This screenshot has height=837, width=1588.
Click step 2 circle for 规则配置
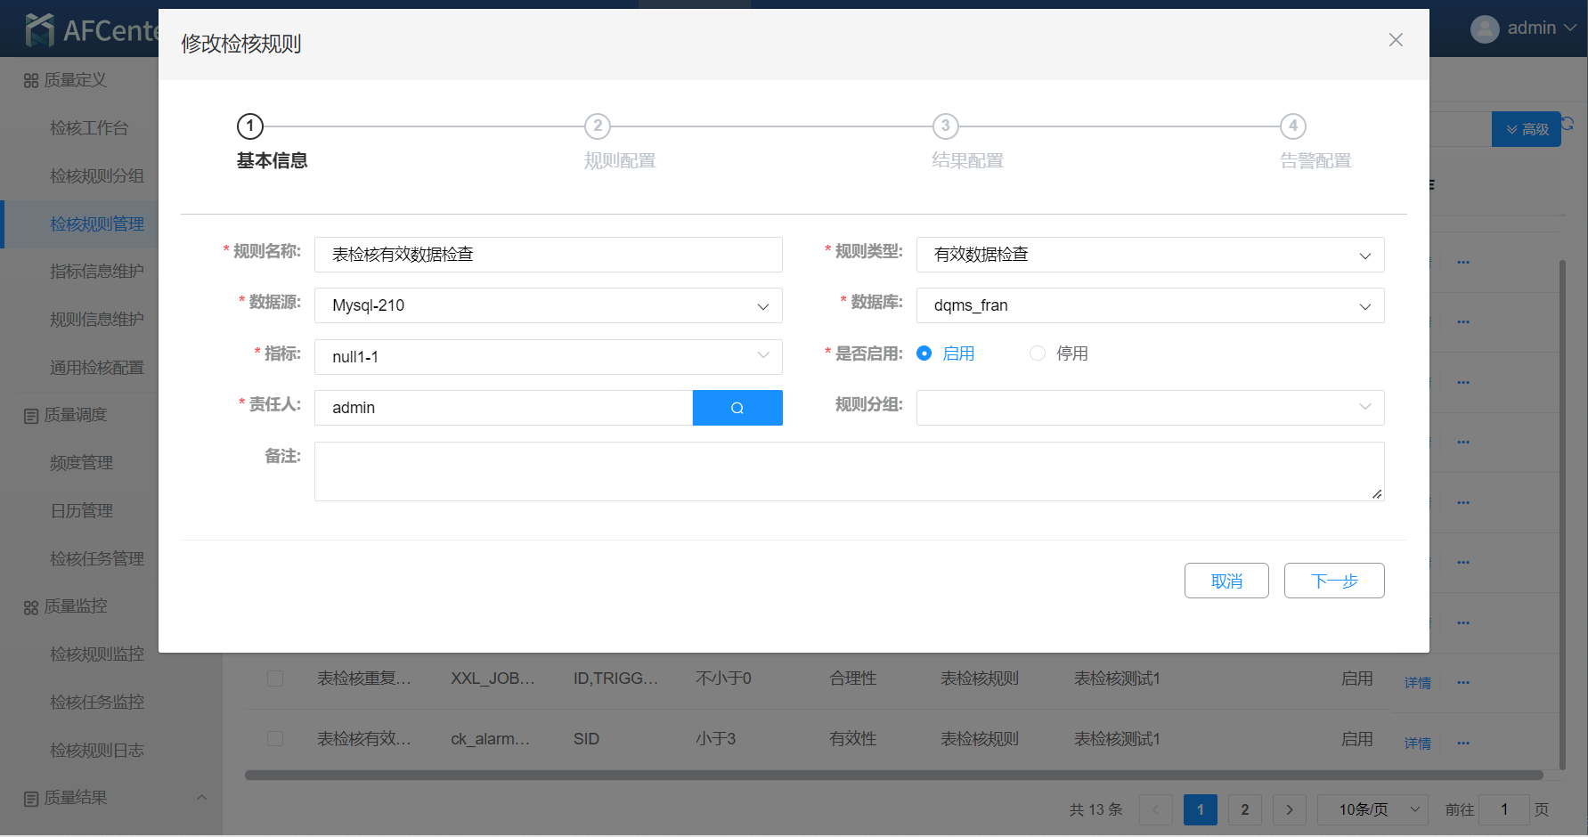597,126
